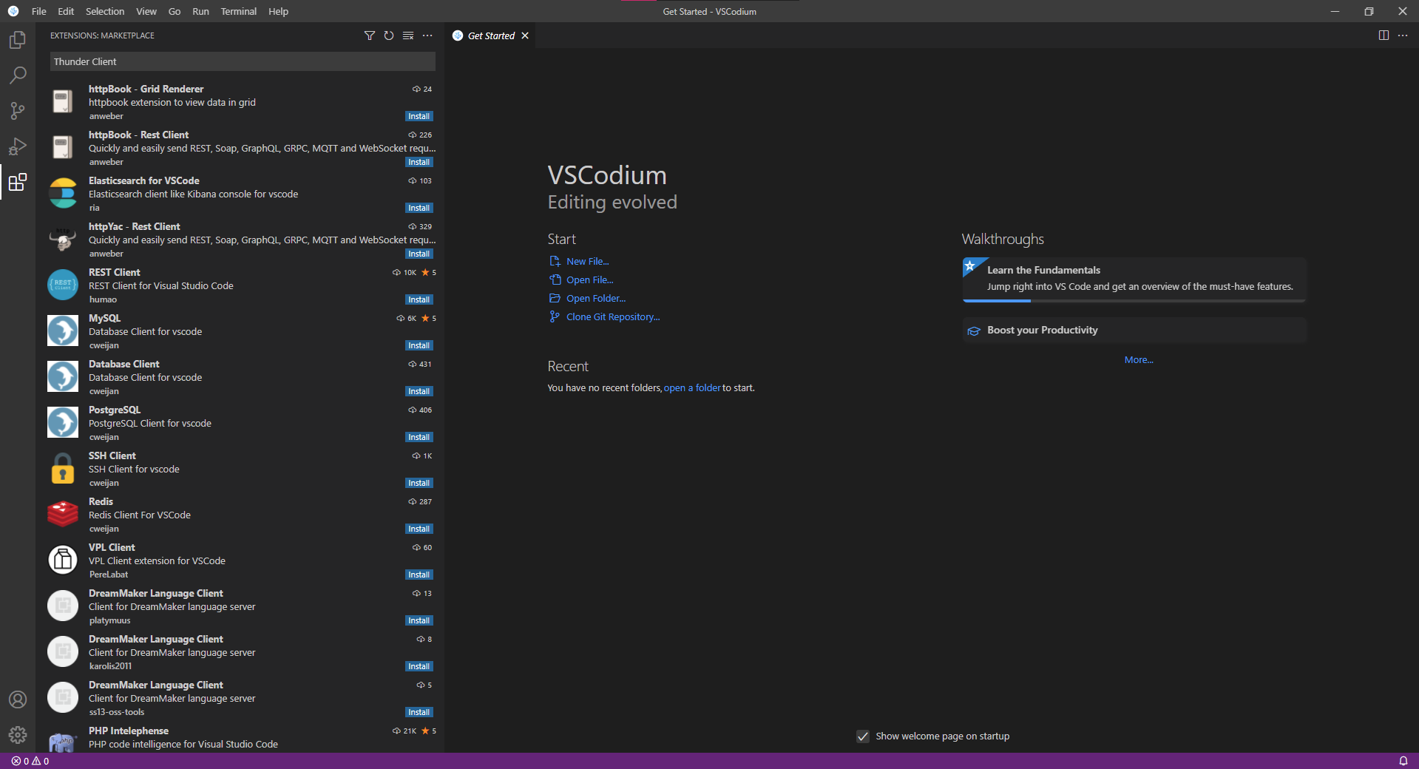Split the editor to the right

click(x=1384, y=35)
